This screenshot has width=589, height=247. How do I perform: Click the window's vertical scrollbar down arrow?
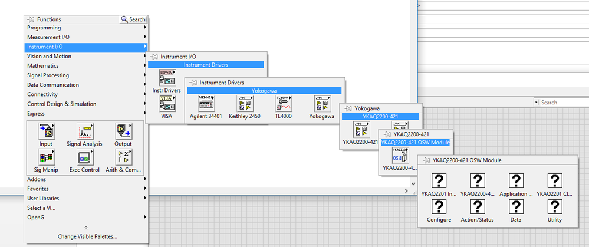(x=413, y=183)
